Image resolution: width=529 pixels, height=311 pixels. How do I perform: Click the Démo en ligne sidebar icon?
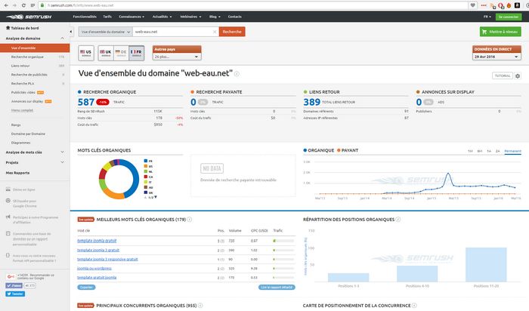(8, 189)
